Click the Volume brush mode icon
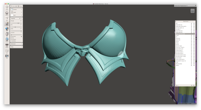The width and height of the screenshot is (201, 110). (11, 6)
